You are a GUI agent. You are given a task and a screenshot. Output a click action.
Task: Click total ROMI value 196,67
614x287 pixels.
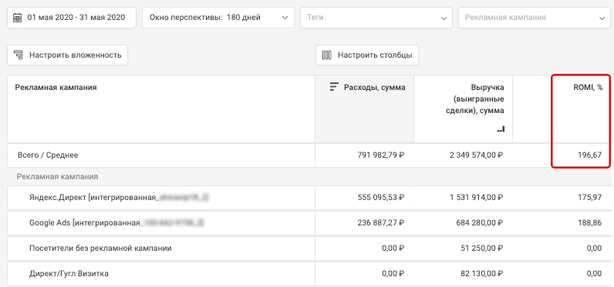[589, 155]
